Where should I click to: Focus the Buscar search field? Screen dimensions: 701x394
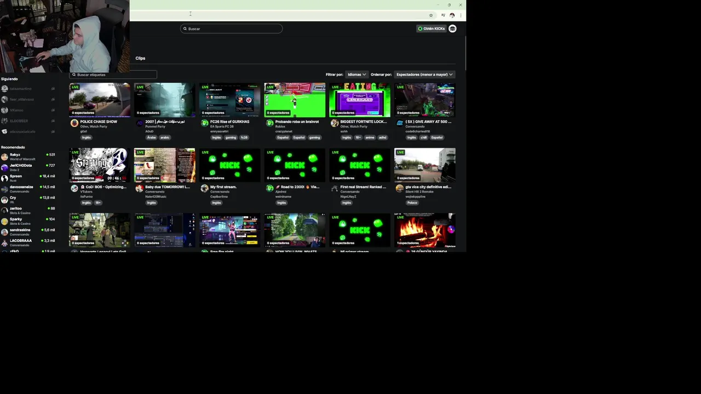pyautogui.click(x=231, y=28)
